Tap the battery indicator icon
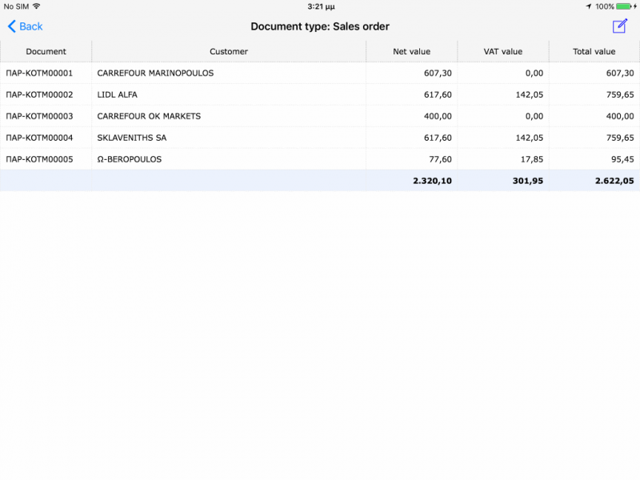The width and height of the screenshot is (640, 480). [624, 6]
